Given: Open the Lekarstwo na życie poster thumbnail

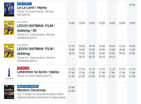Looking at the screenshot, I should coord(9,74).
